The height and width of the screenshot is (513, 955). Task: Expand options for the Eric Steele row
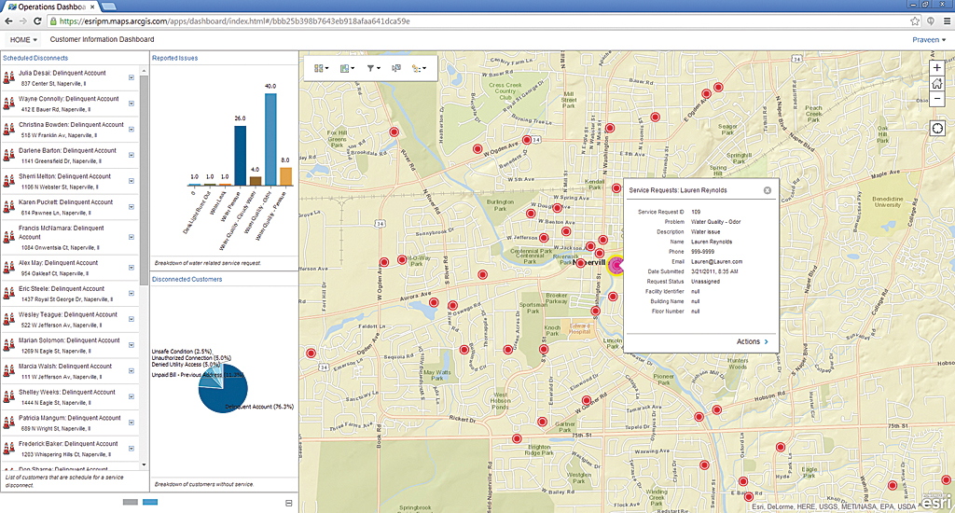coord(131,294)
